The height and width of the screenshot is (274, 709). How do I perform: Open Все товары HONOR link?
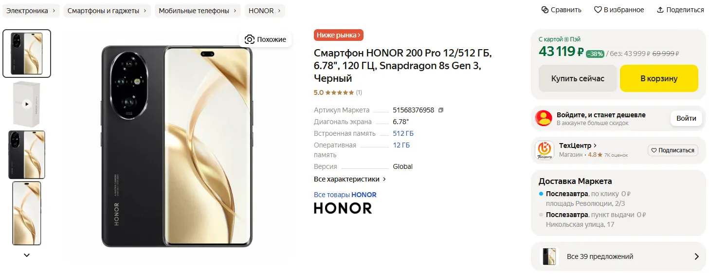[x=345, y=195]
